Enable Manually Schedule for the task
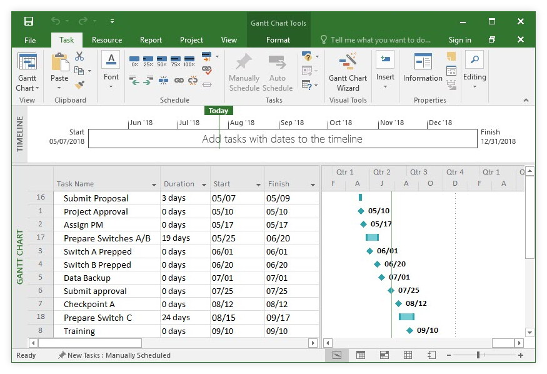Screen dimensions: 547x374 (x=244, y=71)
